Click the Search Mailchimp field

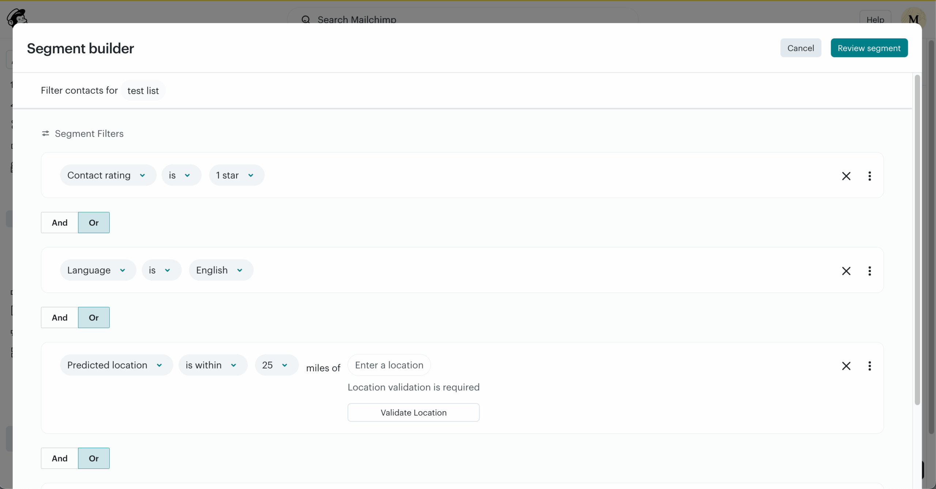[463, 17]
